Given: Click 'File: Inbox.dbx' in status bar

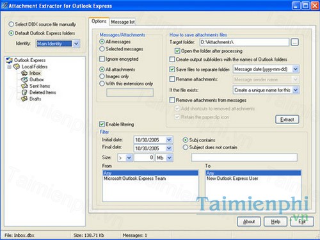Looking at the screenshot, I should (x=19, y=236).
